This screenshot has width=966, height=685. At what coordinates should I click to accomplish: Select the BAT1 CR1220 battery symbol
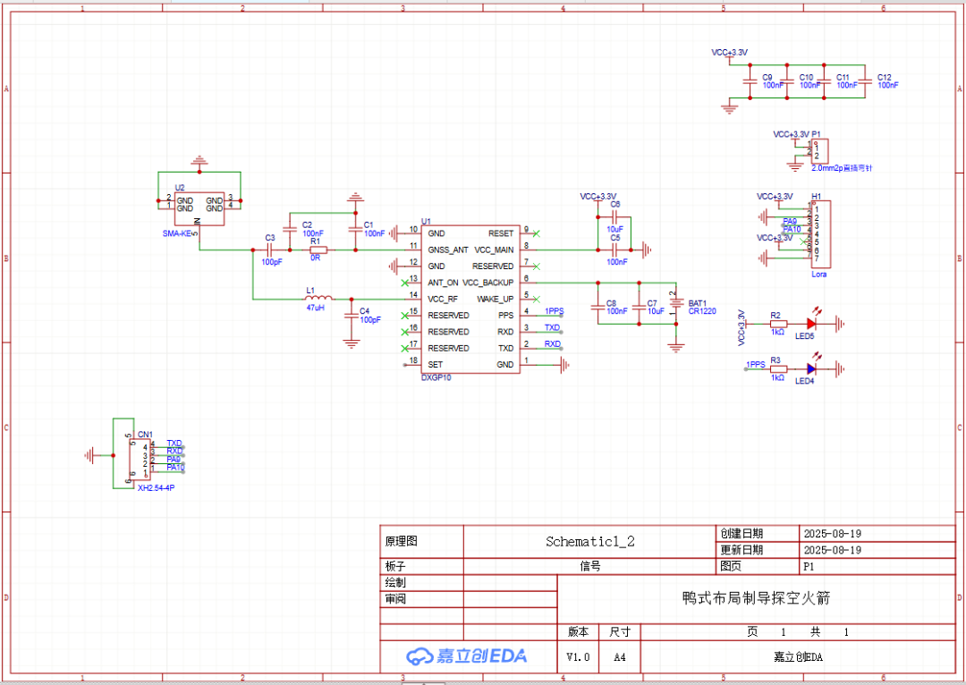click(x=677, y=306)
